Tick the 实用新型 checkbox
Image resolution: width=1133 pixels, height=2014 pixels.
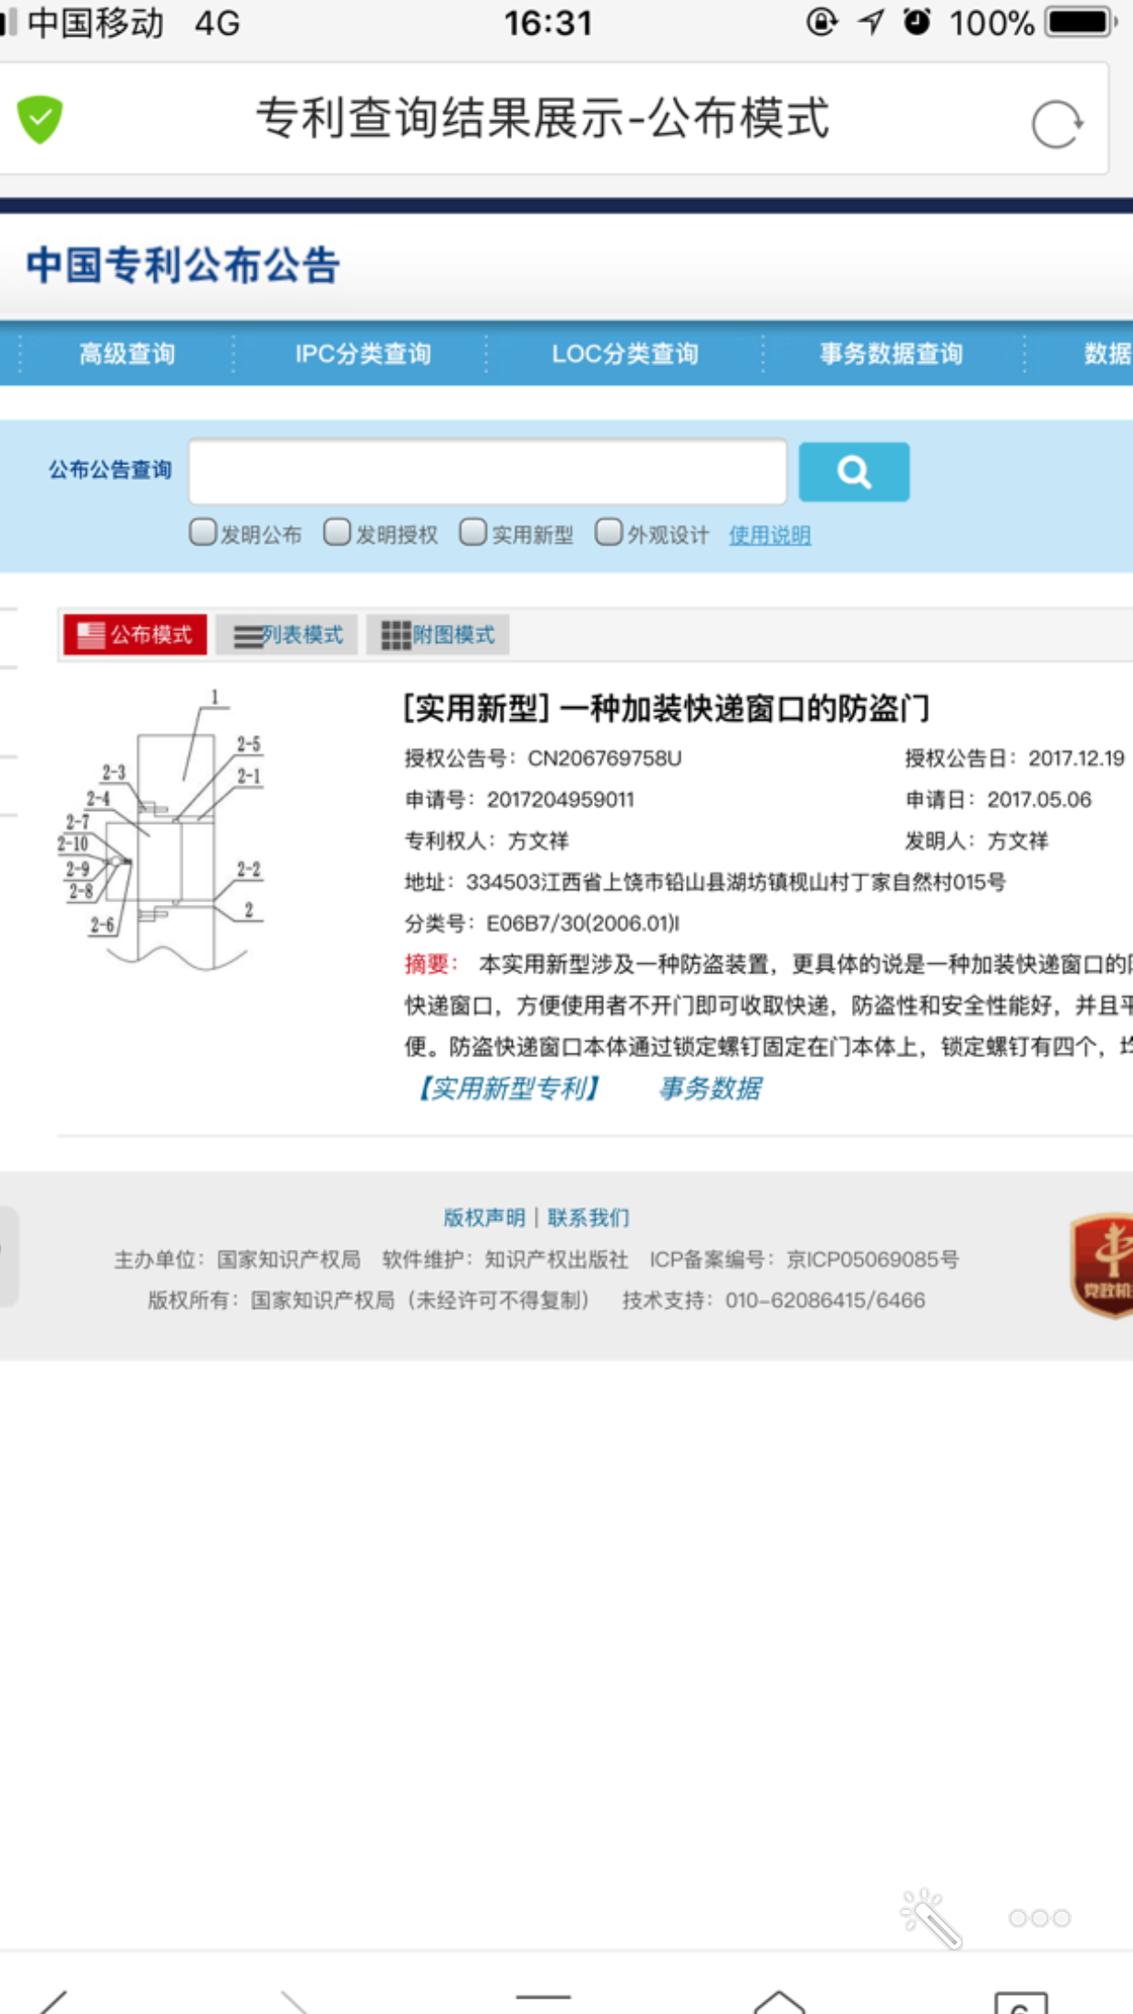tap(473, 533)
